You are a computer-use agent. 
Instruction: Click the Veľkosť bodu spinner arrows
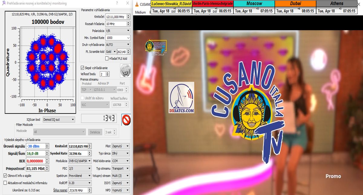point(108,74)
